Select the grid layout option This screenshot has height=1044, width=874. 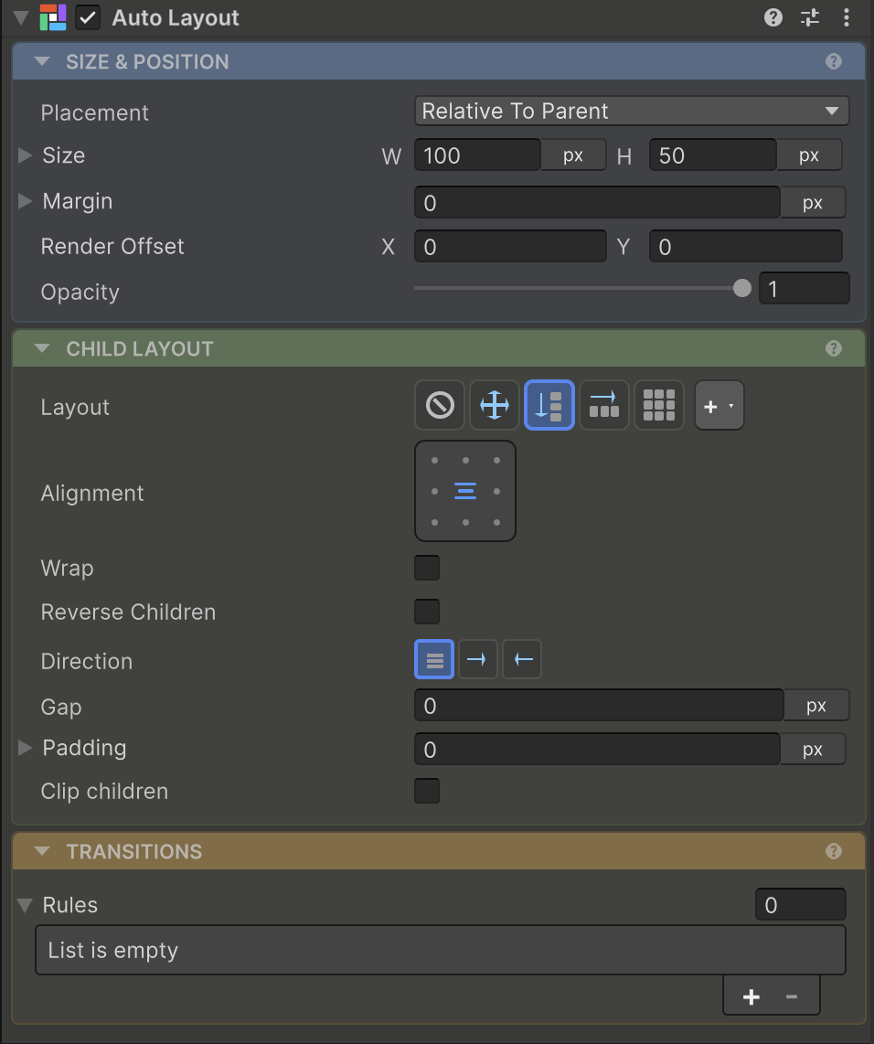[659, 405]
